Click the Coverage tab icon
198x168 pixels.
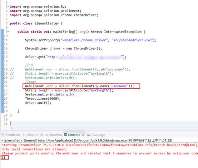(x=88, y=135)
